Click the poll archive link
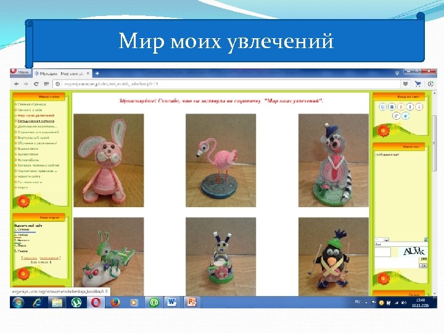This screenshot has width=444, height=333. click(49, 258)
